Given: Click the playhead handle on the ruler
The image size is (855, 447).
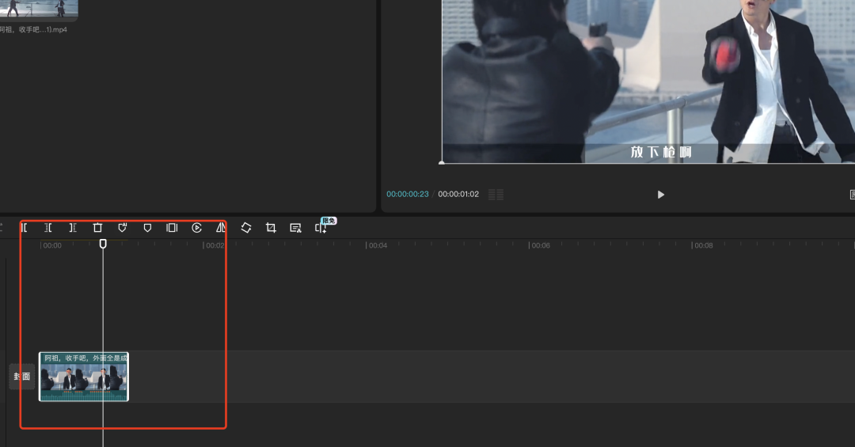Looking at the screenshot, I should 103,244.
